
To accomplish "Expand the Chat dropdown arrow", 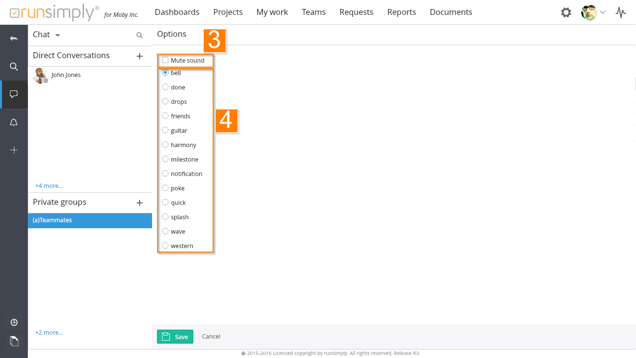I will coord(58,35).
